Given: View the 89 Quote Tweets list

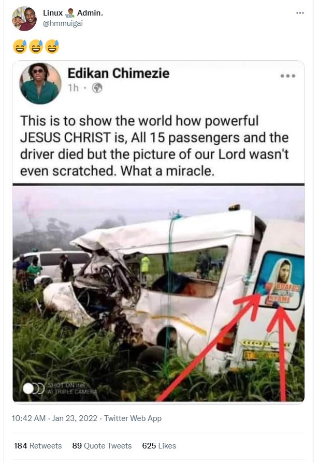Looking at the screenshot, I should (x=102, y=445).
